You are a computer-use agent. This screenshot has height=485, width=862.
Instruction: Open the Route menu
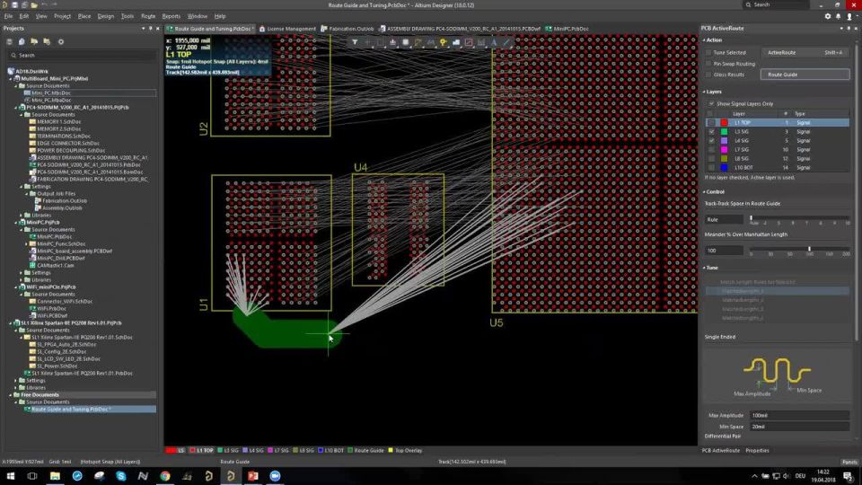tap(148, 16)
